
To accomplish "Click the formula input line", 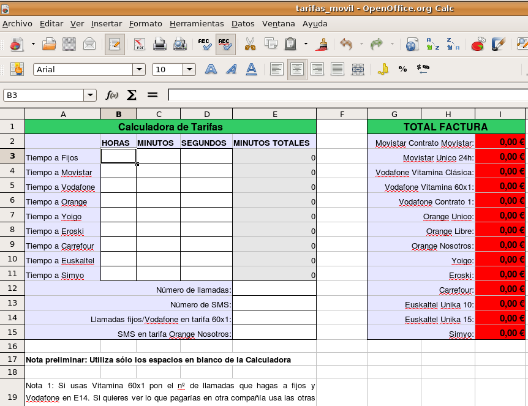I will pyautogui.click(x=348, y=96).
